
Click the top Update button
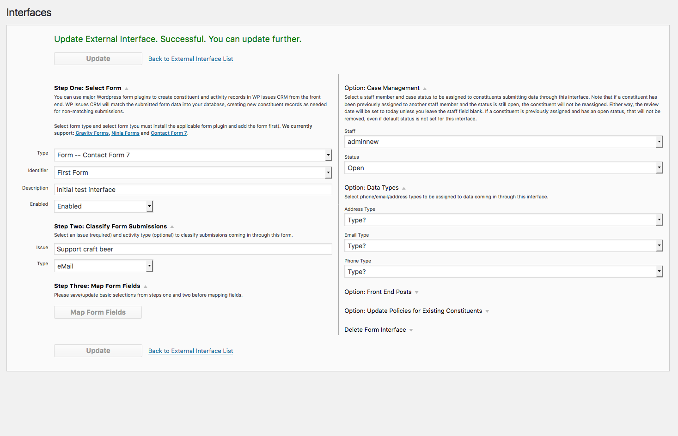(98, 59)
